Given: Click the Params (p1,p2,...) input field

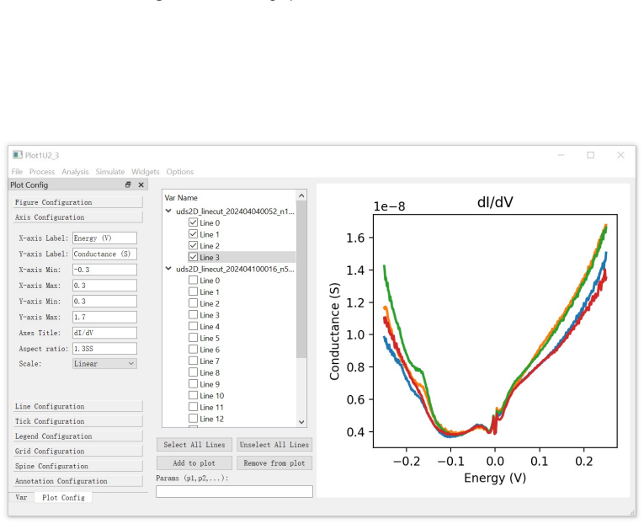Looking at the screenshot, I should coord(234,491).
